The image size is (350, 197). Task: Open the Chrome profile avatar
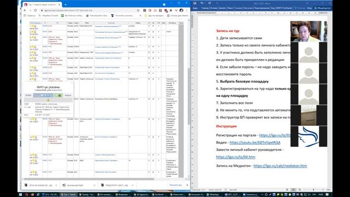(182, 10)
